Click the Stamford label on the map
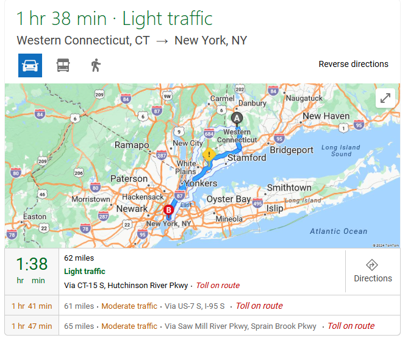 (246, 158)
